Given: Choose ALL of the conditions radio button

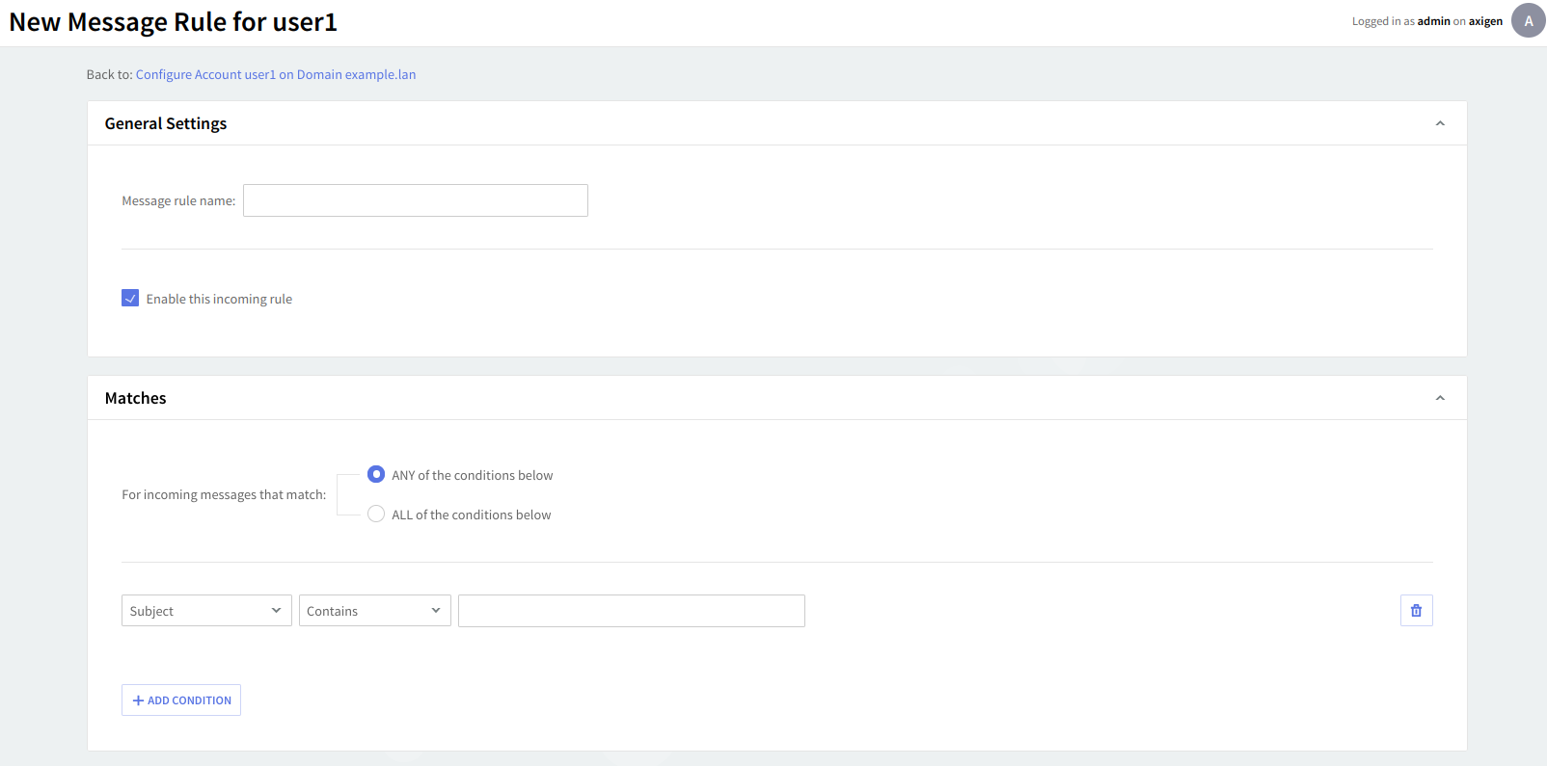Looking at the screenshot, I should coord(376,515).
